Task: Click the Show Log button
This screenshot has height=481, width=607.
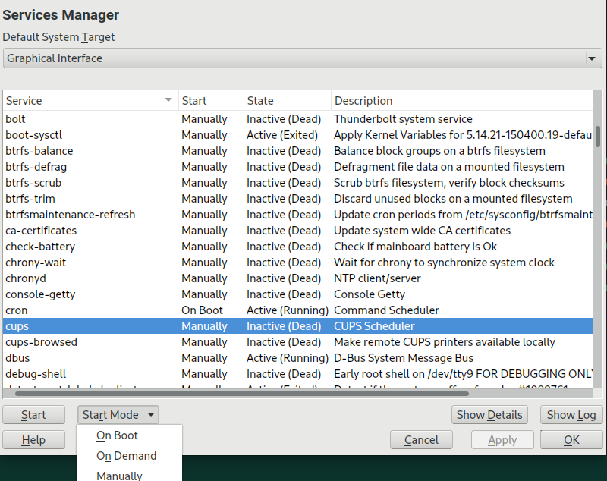Action: click(571, 415)
